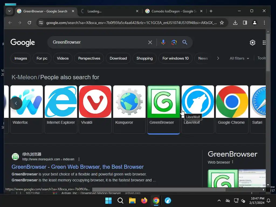Image resolution: width=276 pixels, height=207 pixels.
Task: Filter results by Images
Action: point(20,58)
